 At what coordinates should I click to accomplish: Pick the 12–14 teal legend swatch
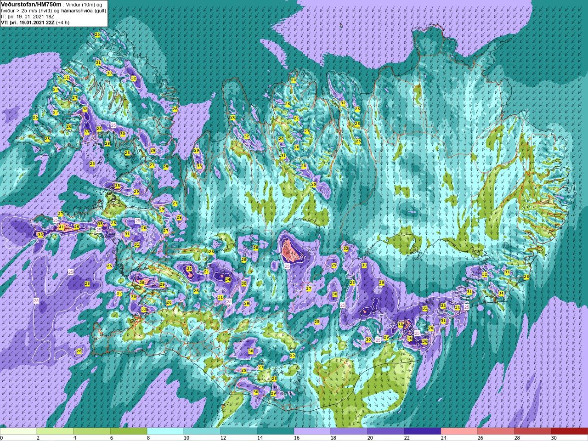(x=239, y=431)
